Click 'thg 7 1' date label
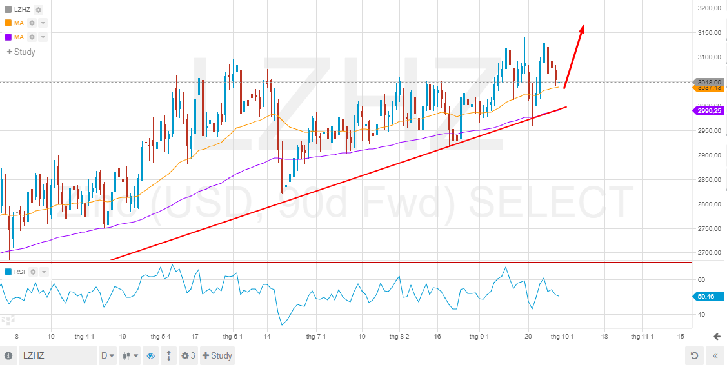 (x=317, y=337)
